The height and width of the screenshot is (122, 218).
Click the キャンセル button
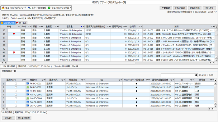point(209,8)
